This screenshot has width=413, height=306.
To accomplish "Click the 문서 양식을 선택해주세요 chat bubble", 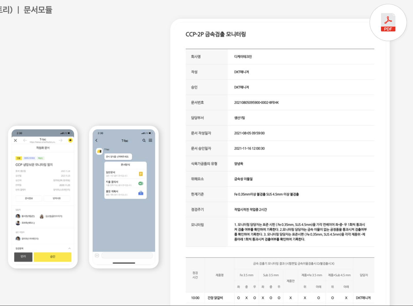I will pos(118,156).
